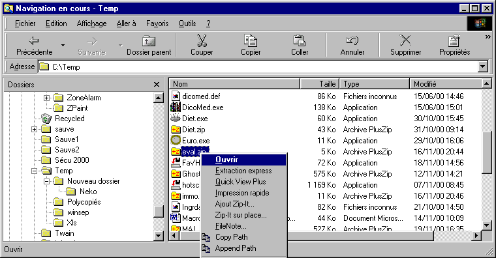496x258 pixels.
Task: Select the dicomed.def file icon
Action: 176,96
